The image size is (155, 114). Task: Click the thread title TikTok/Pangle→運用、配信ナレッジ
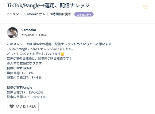48,6
